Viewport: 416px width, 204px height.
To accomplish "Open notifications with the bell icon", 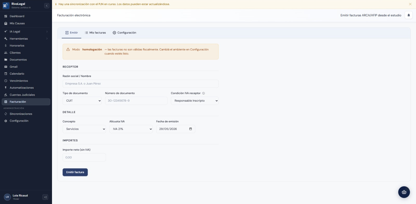I will (x=409, y=15).
